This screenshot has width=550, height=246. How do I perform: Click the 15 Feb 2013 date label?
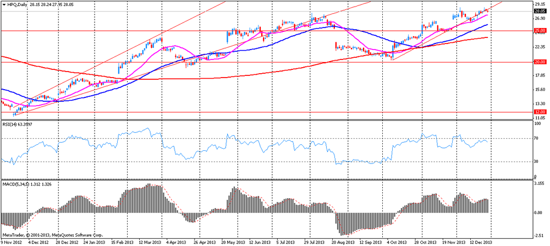(123, 242)
